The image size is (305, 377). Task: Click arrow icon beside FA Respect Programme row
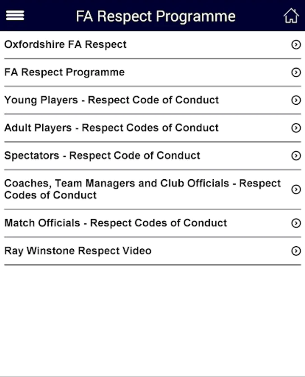[296, 72]
